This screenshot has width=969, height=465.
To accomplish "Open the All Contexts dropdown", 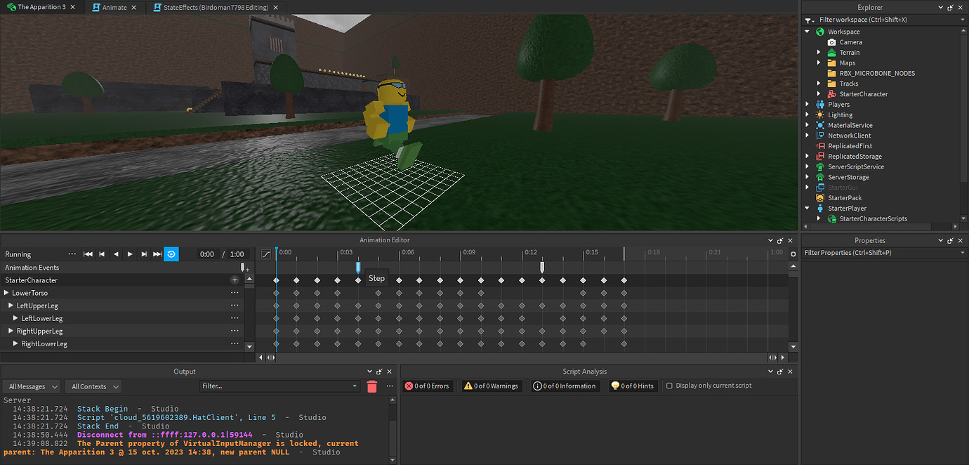I will pos(93,386).
